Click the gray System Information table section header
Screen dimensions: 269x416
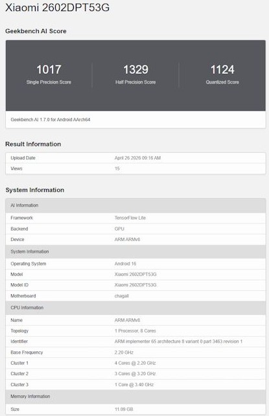[135, 251]
